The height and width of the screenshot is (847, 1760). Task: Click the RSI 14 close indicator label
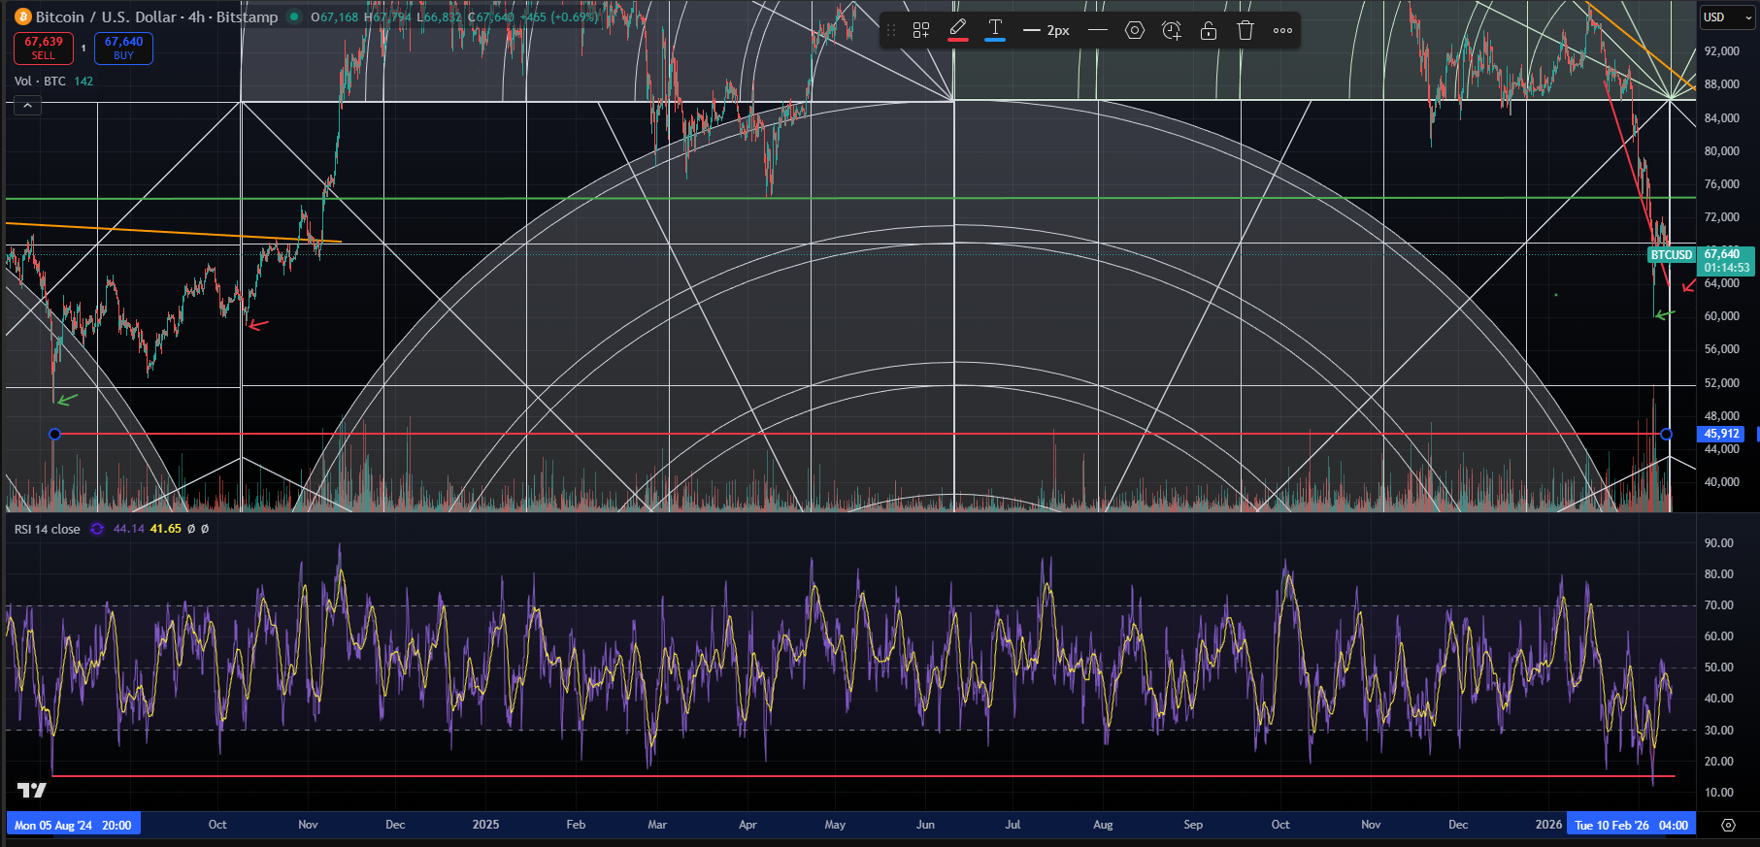47,529
